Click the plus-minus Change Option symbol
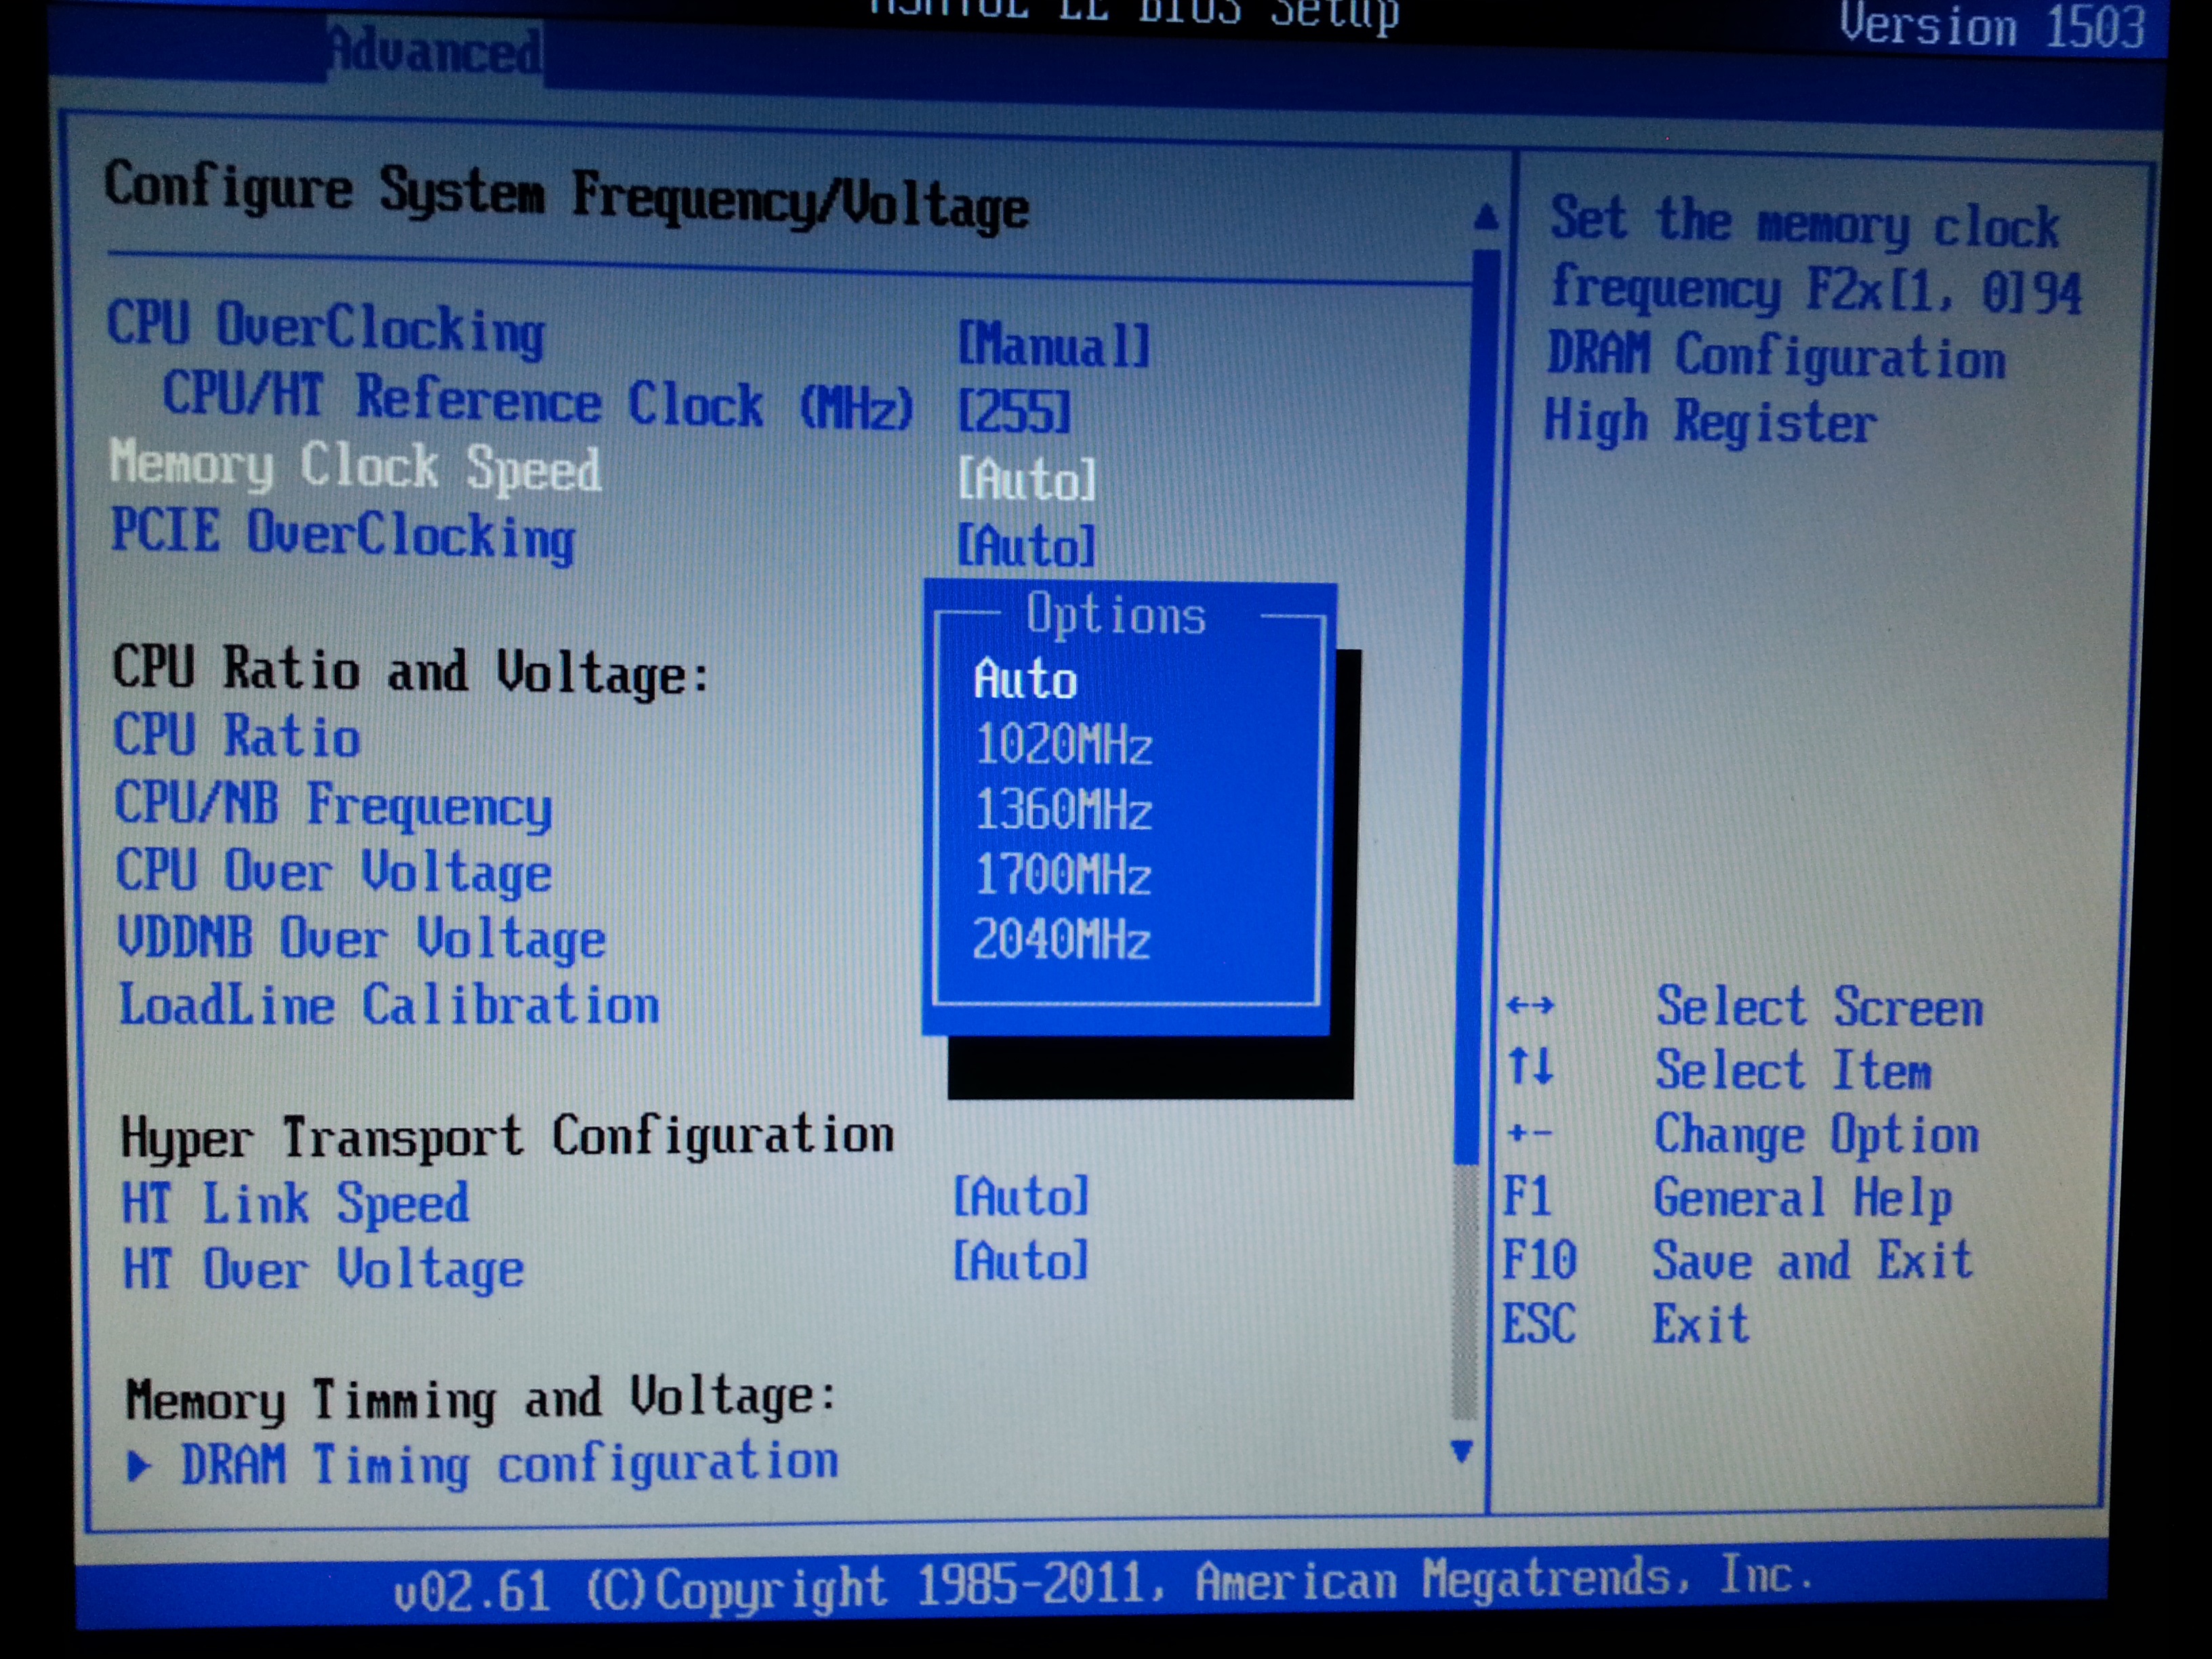This screenshot has width=2212, height=1659. click(1530, 1133)
